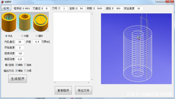Edit the 步距 field value 0.5
The width and height of the screenshot is (175, 99).
(x=37, y=42)
